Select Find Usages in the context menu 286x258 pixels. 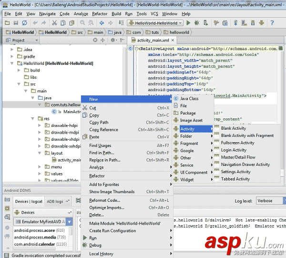127,145
